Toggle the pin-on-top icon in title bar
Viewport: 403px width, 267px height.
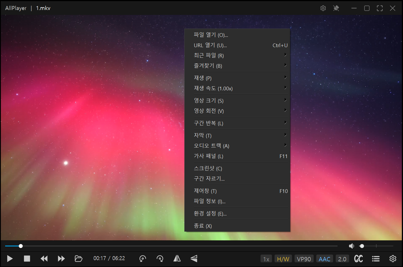tap(336, 8)
